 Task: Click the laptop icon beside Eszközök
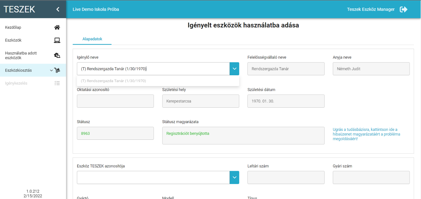pyautogui.click(x=57, y=40)
